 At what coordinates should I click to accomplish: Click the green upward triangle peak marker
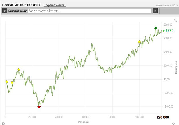click(156, 28)
